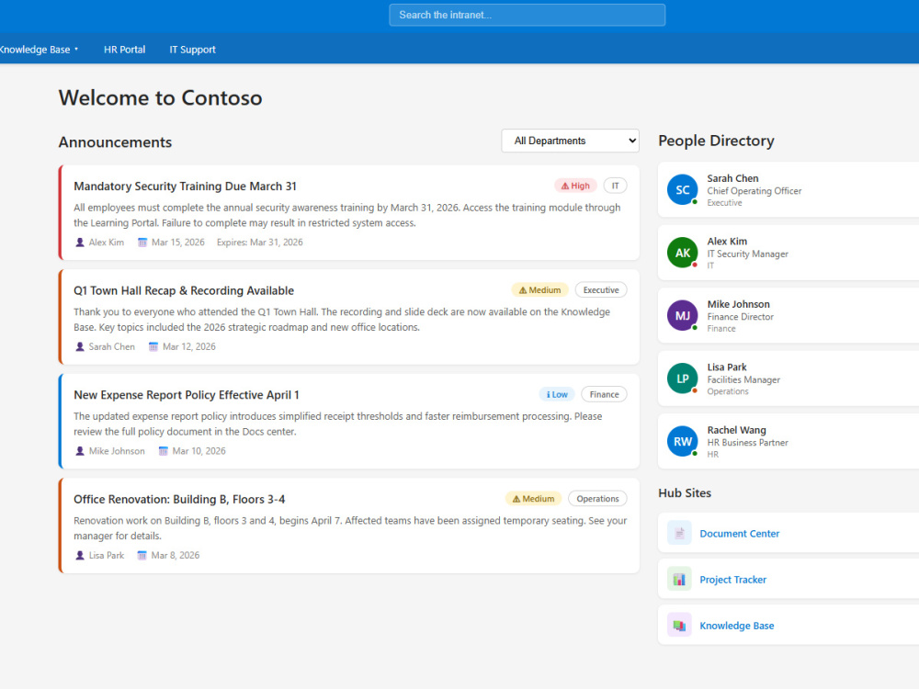The height and width of the screenshot is (689, 919).
Task: Click the Mar 8, 2026 date text
Action: coord(176,556)
